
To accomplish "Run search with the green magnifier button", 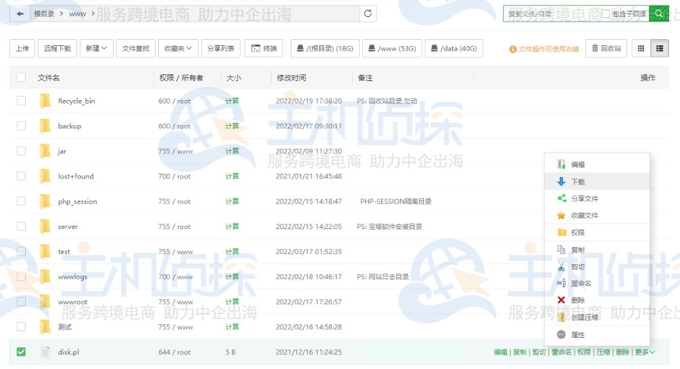I will pyautogui.click(x=659, y=14).
